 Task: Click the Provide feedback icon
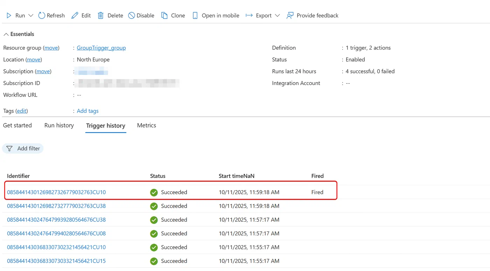[x=290, y=15]
